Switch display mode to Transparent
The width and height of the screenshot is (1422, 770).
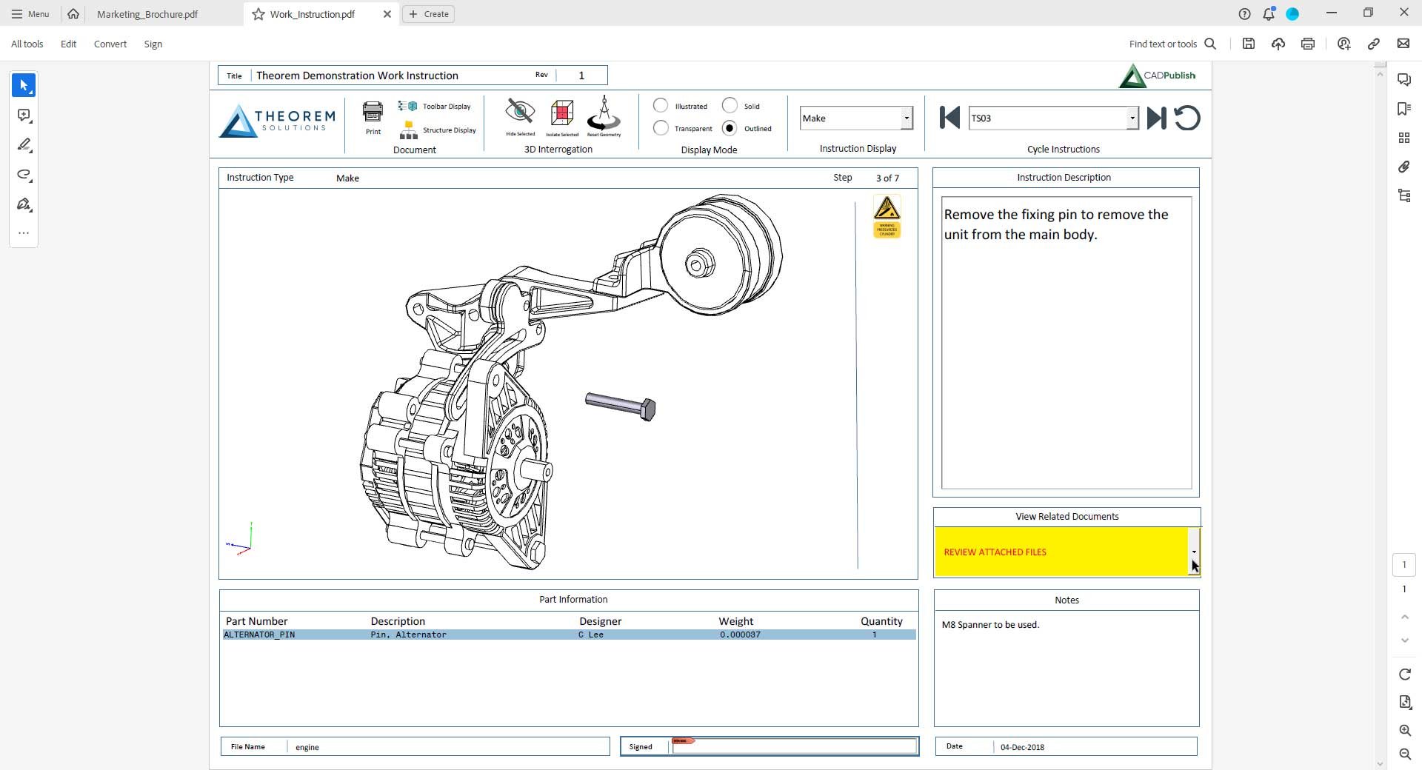click(x=661, y=128)
